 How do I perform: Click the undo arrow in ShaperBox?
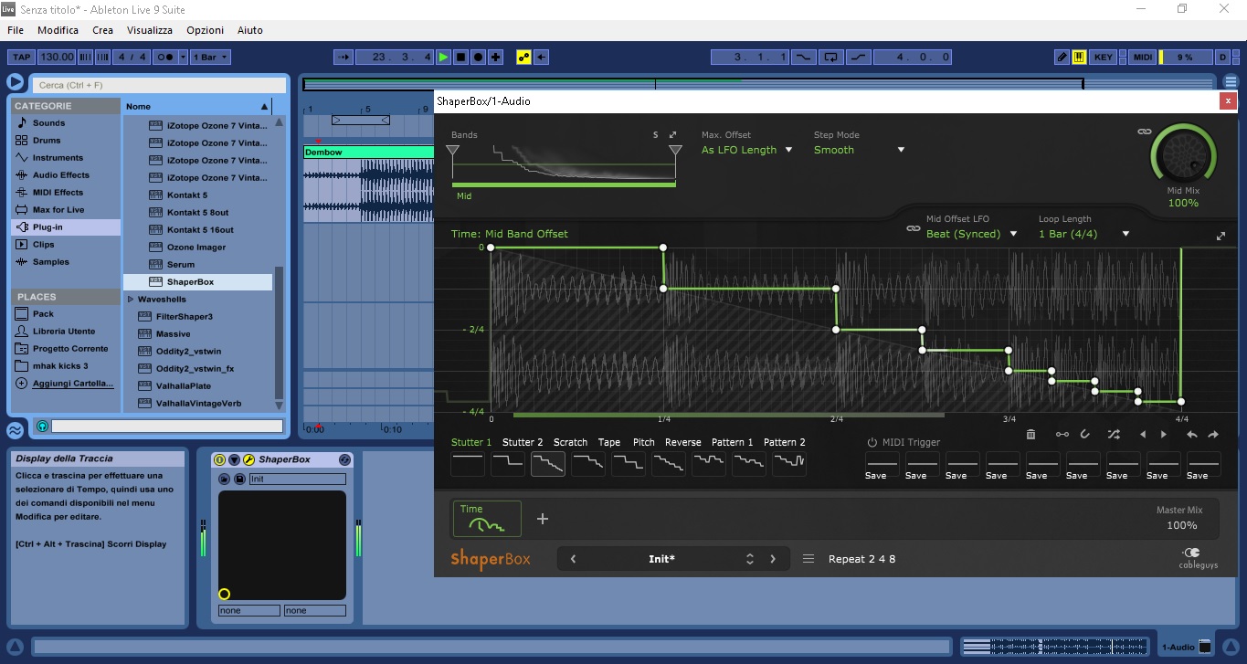[1192, 435]
